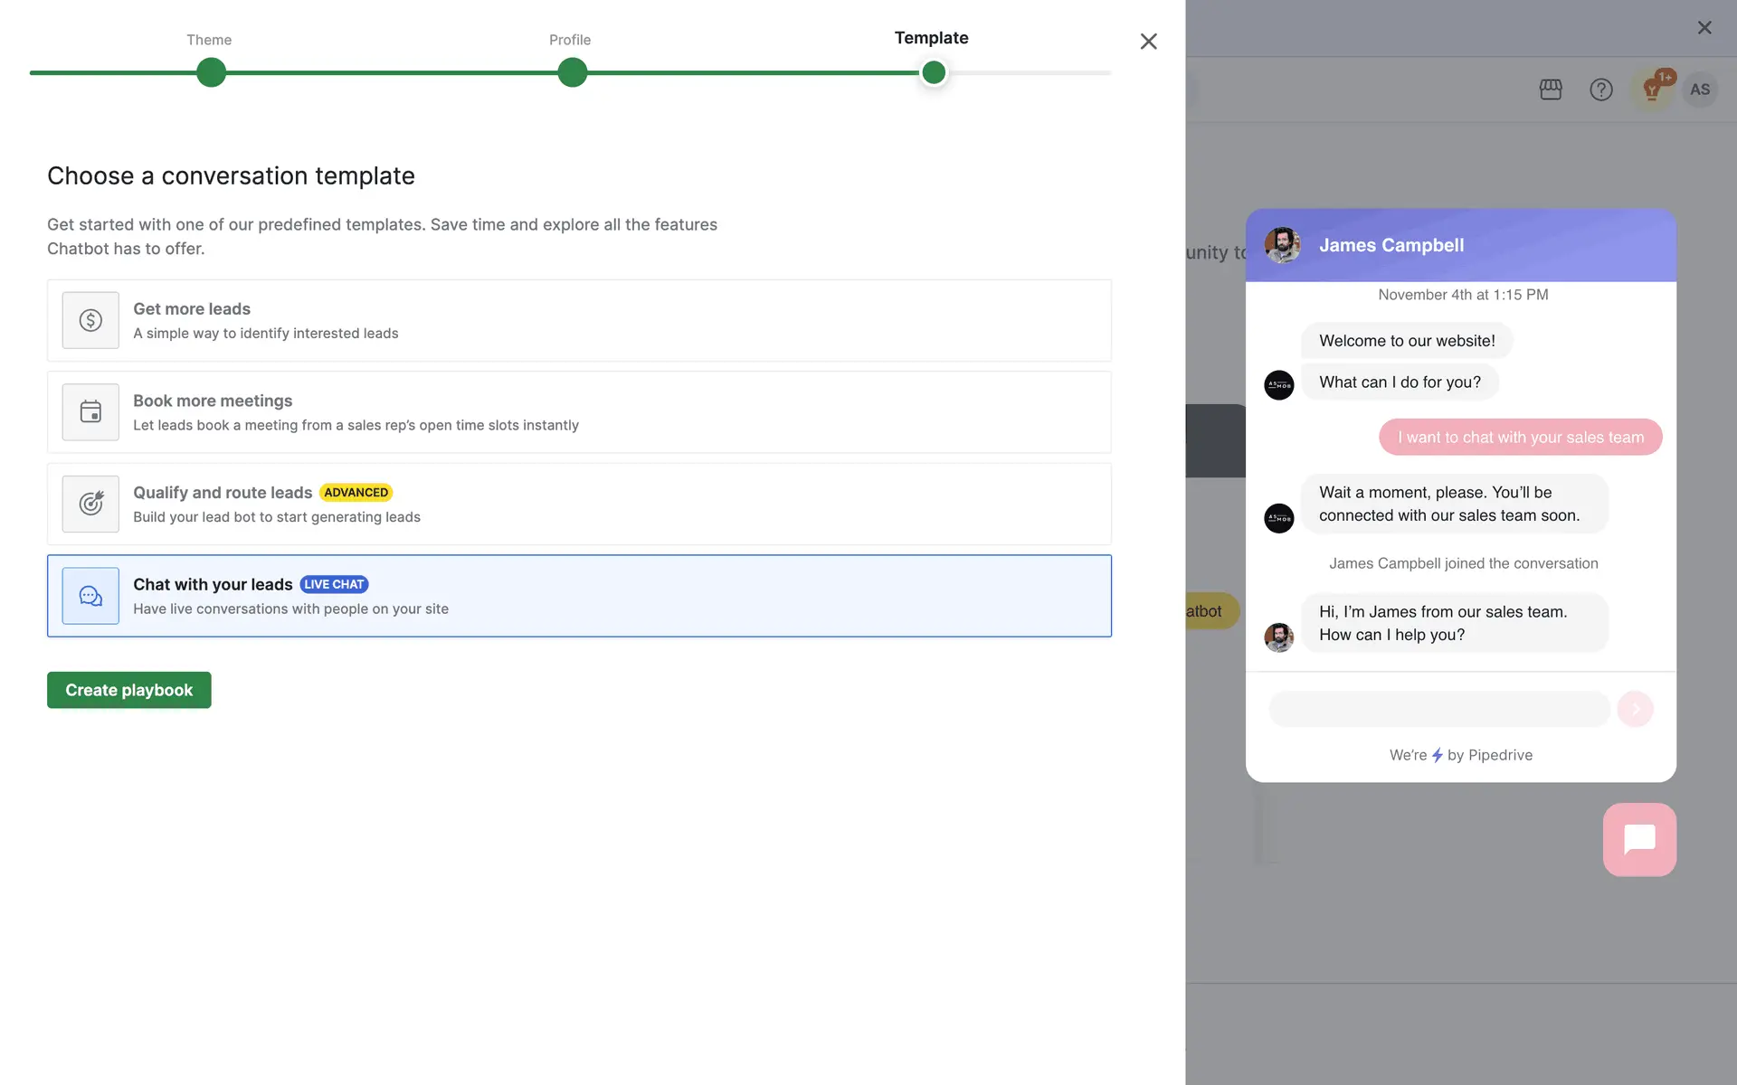Click the pink chat widget launcher button
Image resolution: width=1737 pixels, height=1085 pixels.
coord(1639,839)
